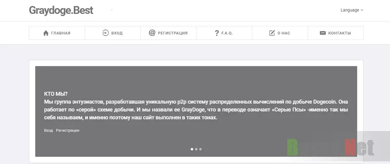
Task: Follow the small Регистрация link in the banner
Action: pyautogui.click(x=68, y=131)
